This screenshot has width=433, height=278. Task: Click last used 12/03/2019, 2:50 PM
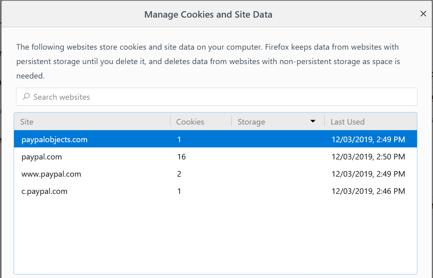368,157
